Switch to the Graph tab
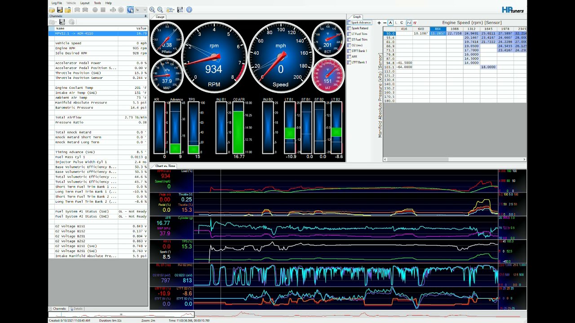 (357, 17)
